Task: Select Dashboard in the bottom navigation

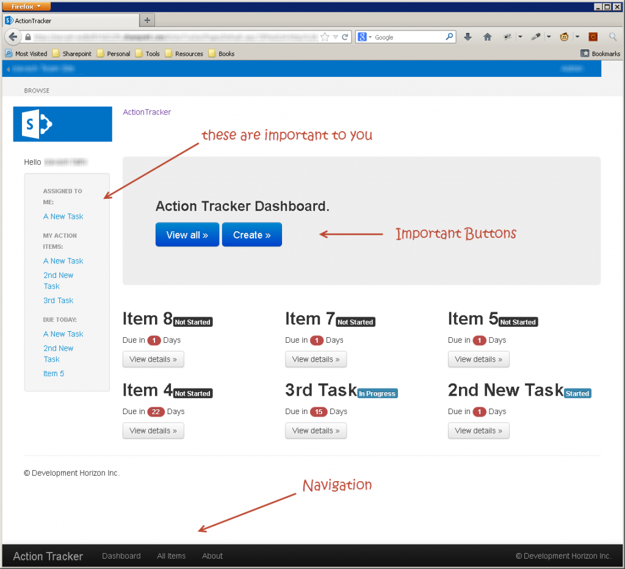Action: 121,556
